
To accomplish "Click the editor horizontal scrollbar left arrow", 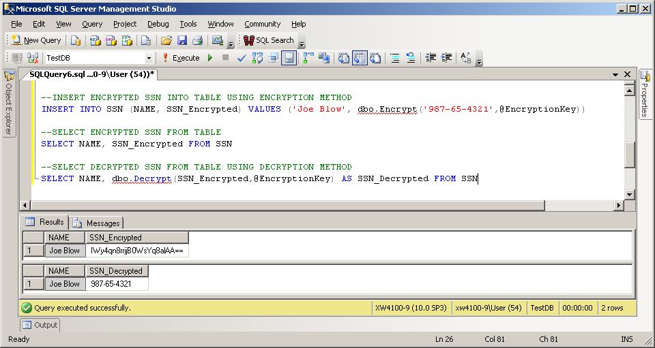I will tap(25, 205).
